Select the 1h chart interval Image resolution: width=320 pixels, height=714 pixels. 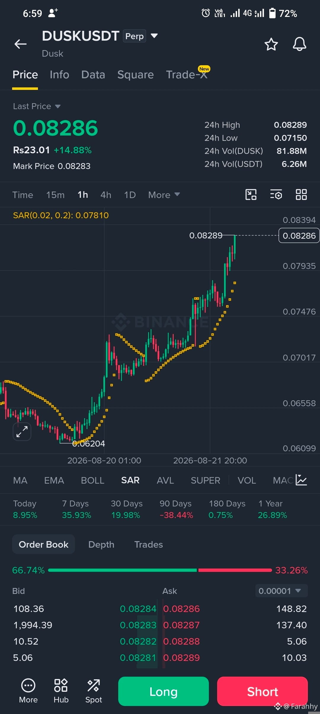point(83,195)
